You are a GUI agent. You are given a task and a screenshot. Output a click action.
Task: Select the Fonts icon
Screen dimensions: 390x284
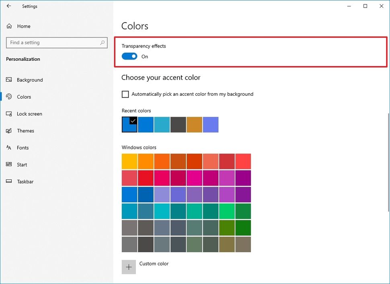(x=9, y=148)
